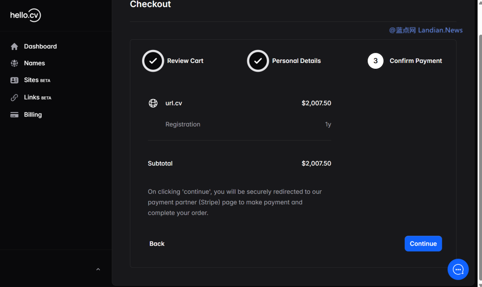
Task: Click the url.cv domain name
Action: click(x=174, y=103)
